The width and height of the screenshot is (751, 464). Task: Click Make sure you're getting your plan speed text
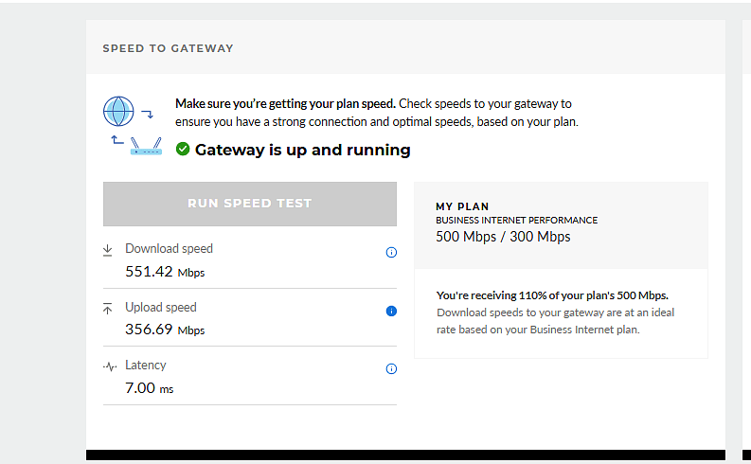tap(285, 103)
